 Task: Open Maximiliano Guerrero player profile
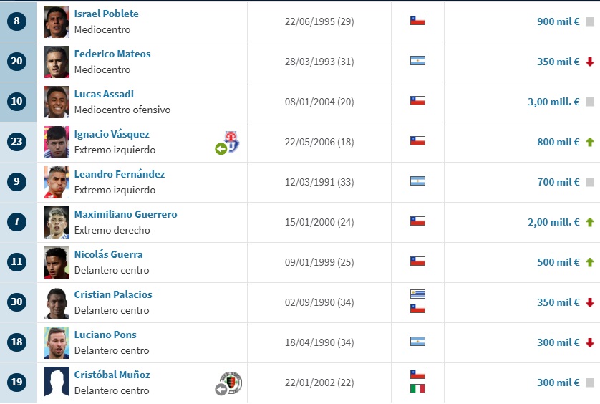pyautogui.click(x=125, y=214)
